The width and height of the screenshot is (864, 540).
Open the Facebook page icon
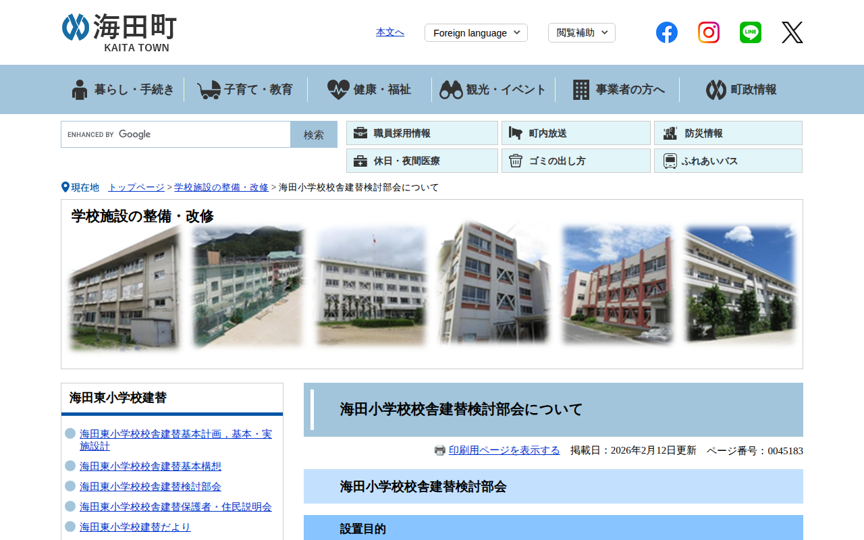tap(667, 32)
